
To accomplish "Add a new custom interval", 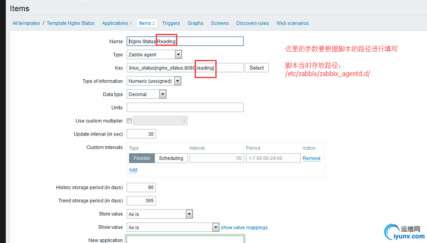I will (x=133, y=170).
